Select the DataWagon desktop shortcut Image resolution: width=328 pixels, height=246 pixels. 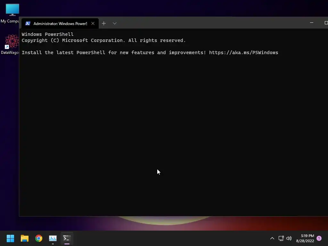coord(10,44)
